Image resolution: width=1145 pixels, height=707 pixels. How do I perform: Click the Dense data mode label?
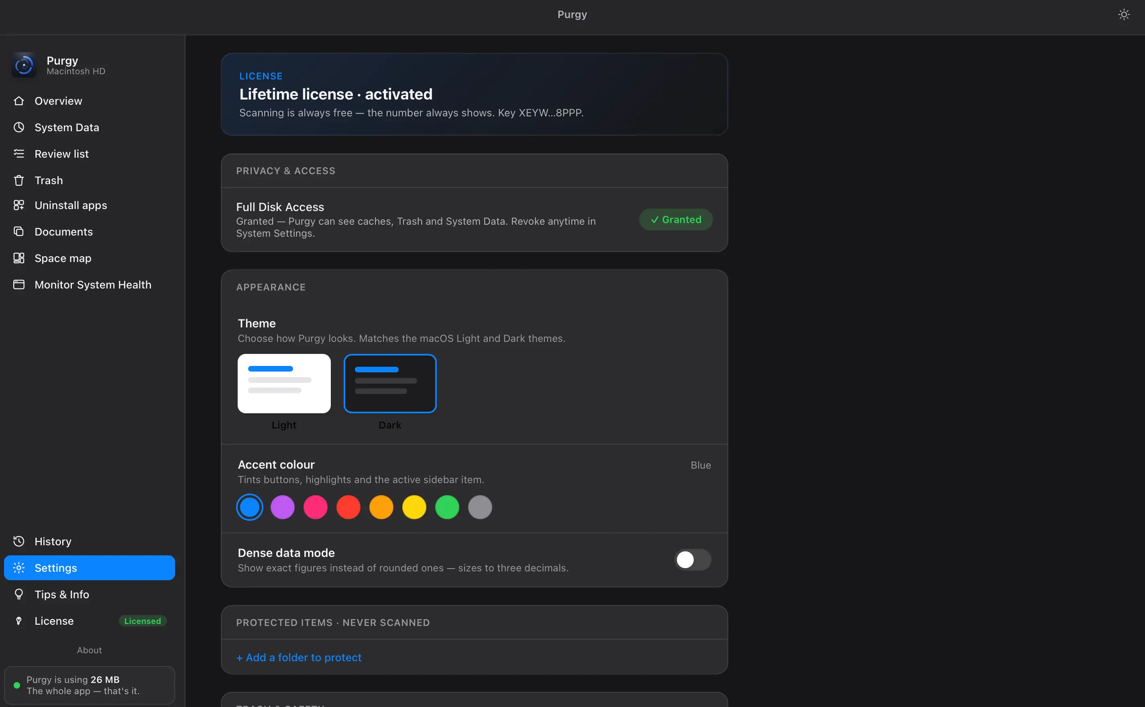(286, 553)
